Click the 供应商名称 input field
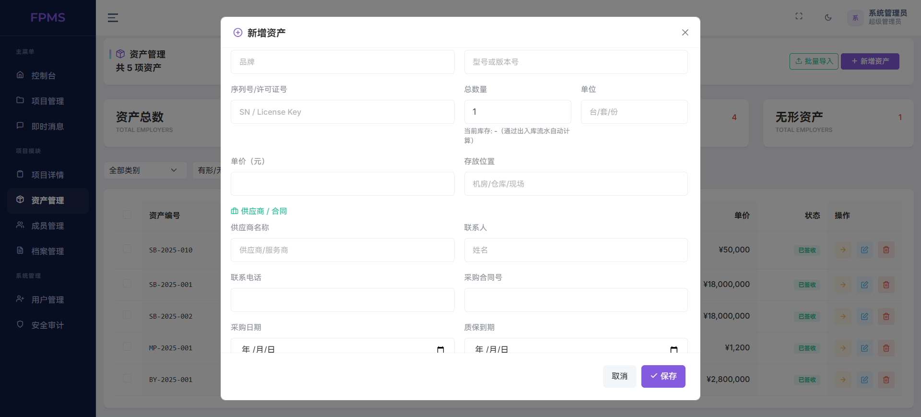This screenshot has height=417, width=921. (x=342, y=250)
